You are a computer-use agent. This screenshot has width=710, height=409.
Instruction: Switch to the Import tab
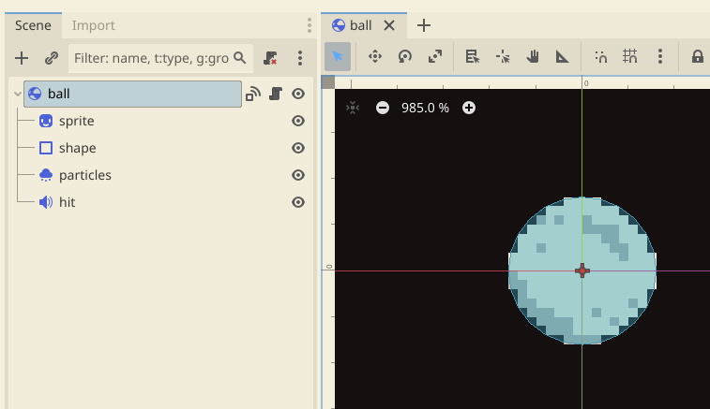[x=93, y=25]
